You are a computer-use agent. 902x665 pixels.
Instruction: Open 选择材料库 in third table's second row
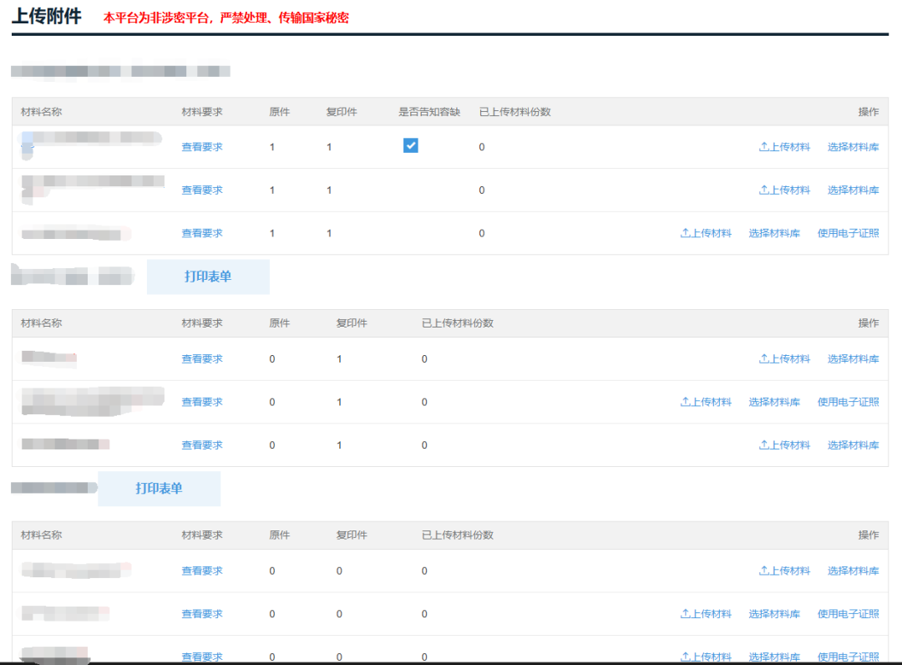tap(774, 614)
